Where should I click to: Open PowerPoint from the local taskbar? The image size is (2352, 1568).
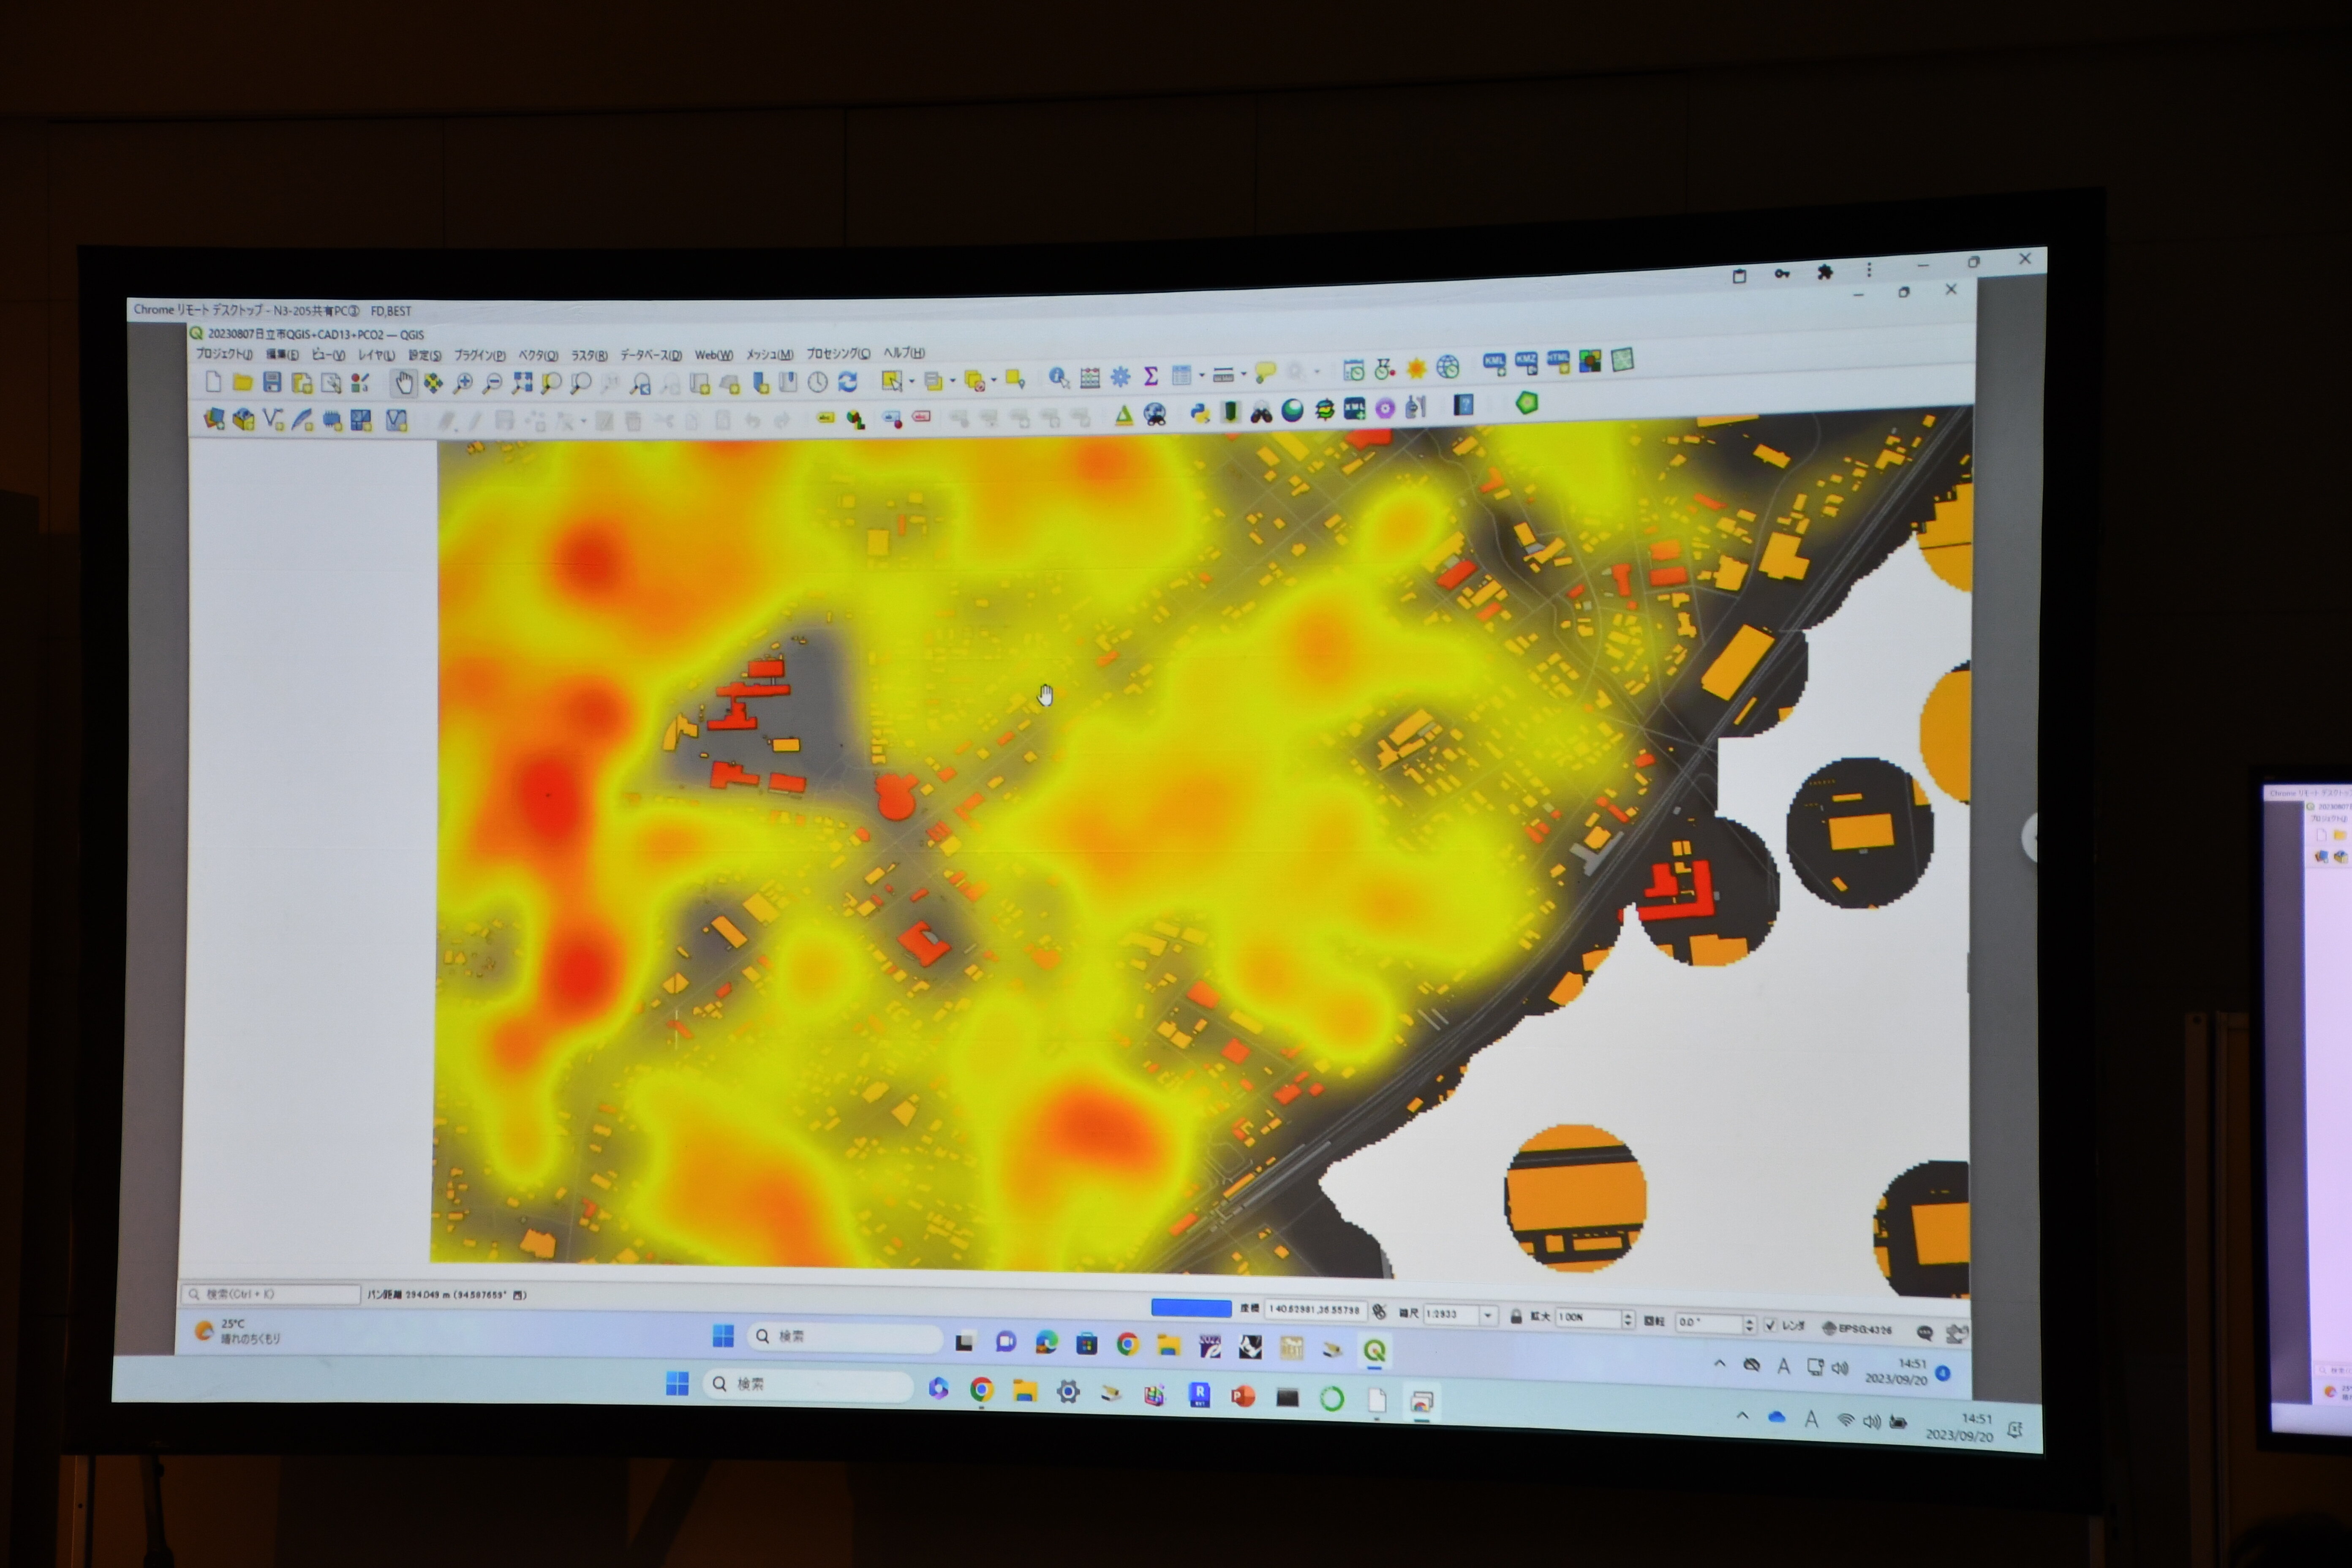click(x=1243, y=1396)
